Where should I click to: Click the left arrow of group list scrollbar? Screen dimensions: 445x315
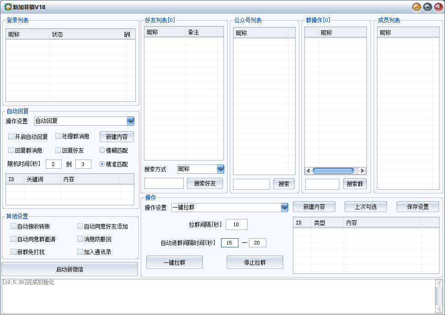308,171
